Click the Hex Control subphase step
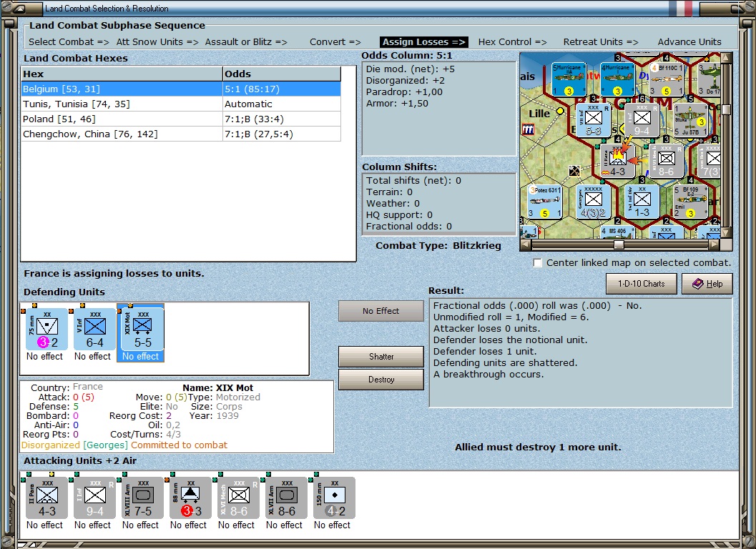This screenshot has width=756, height=549. (x=512, y=42)
